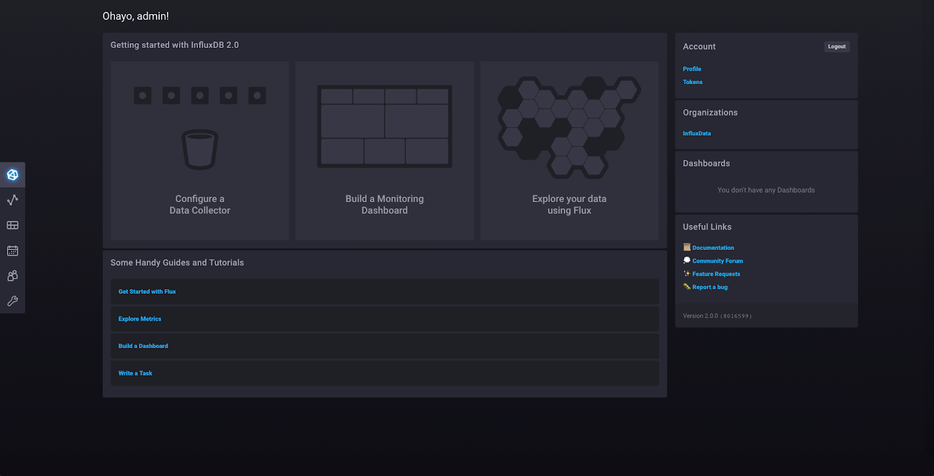This screenshot has width=934, height=476.
Task: Open the Feature Requests link
Action: click(716, 274)
